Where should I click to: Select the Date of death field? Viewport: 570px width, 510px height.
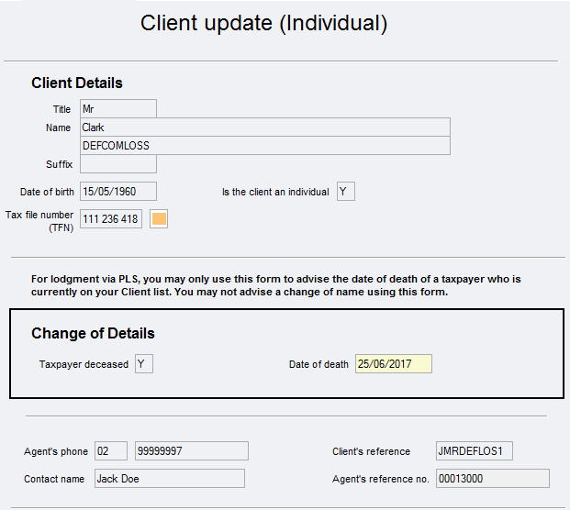pyautogui.click(x=393, y=364)
